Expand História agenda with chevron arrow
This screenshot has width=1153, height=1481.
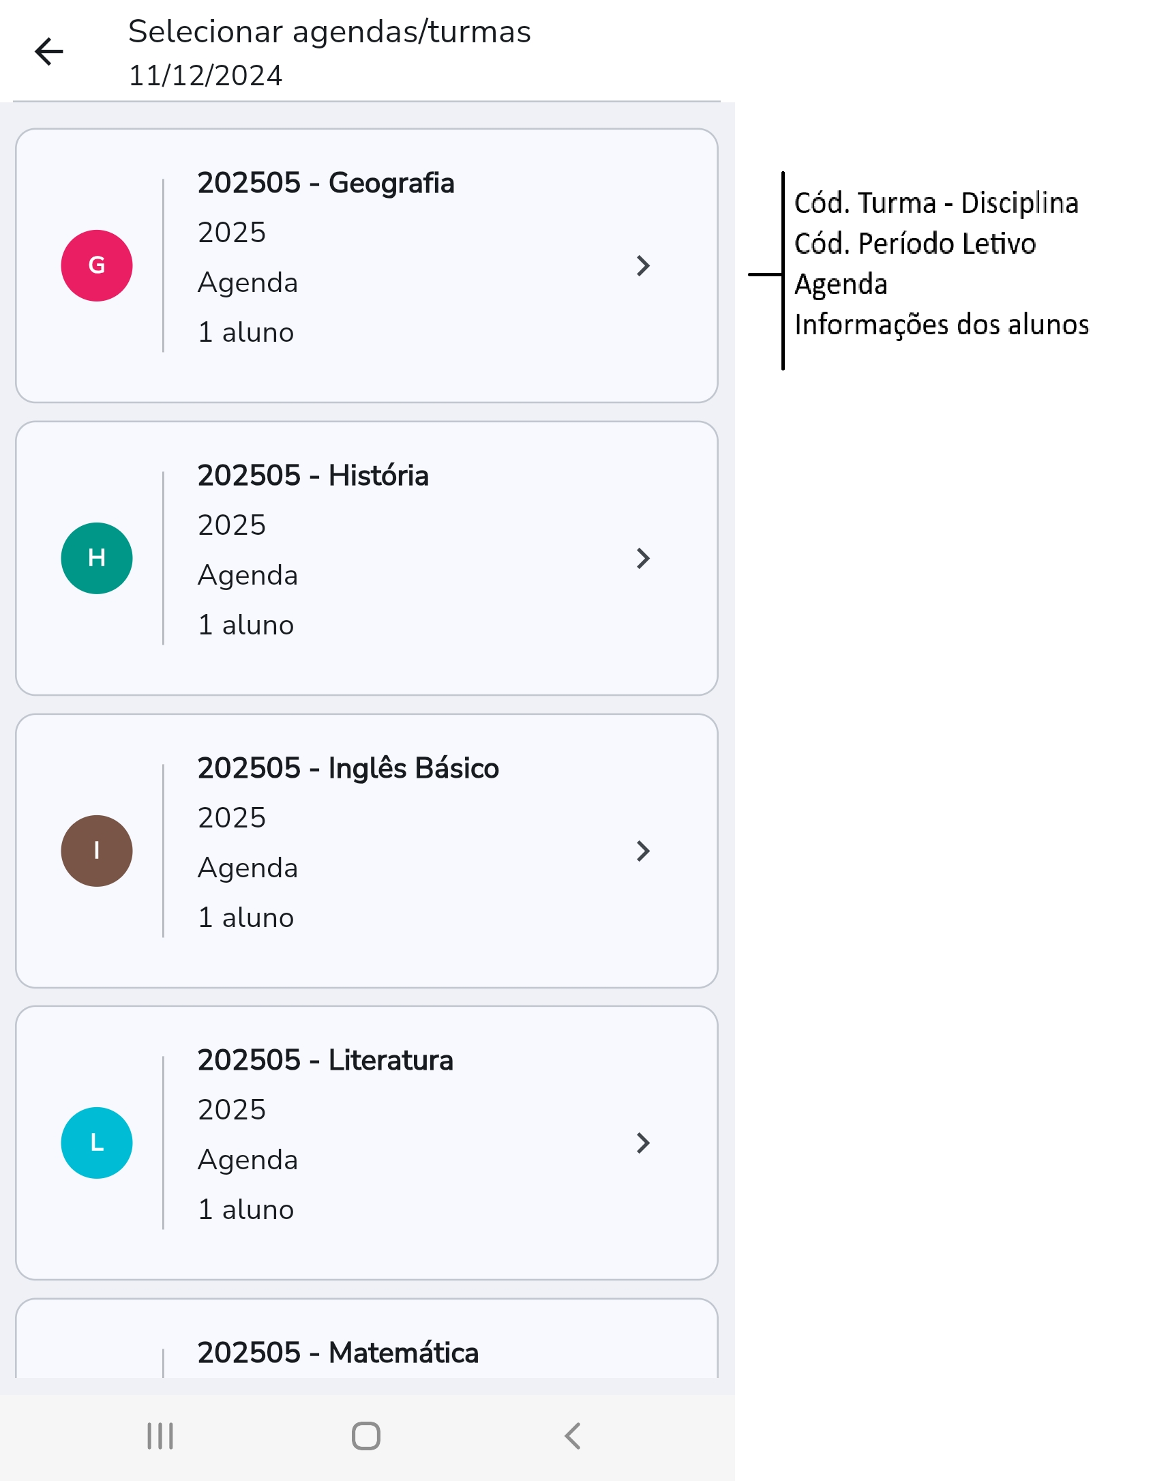pyautogui.click(x=642, y=558)
